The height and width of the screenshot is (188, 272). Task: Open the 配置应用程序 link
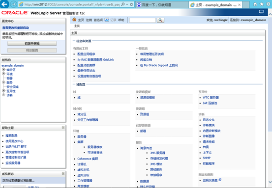pos(86,54)
